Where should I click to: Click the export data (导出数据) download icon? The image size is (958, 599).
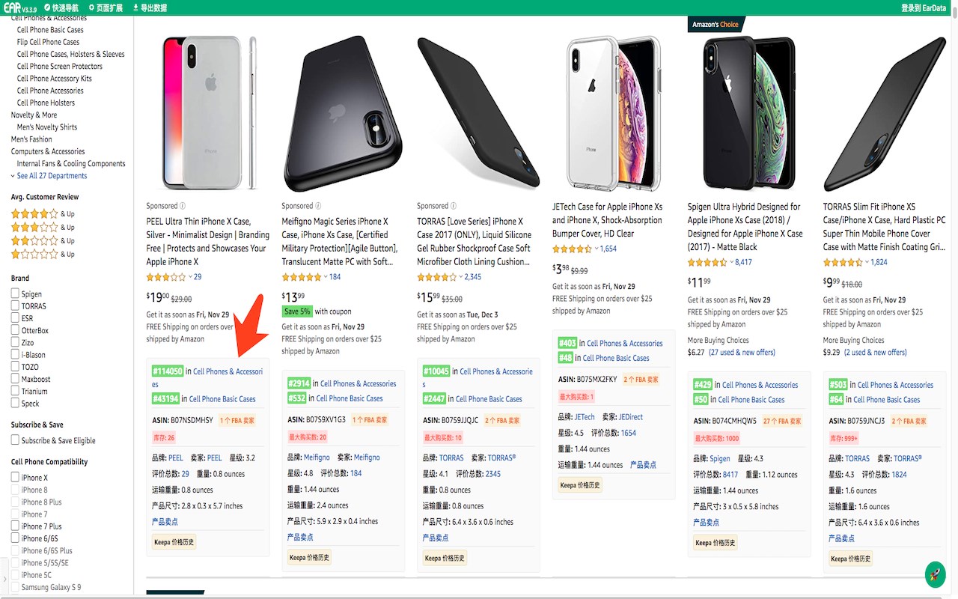pyautogui.click(x=135, y=7)
